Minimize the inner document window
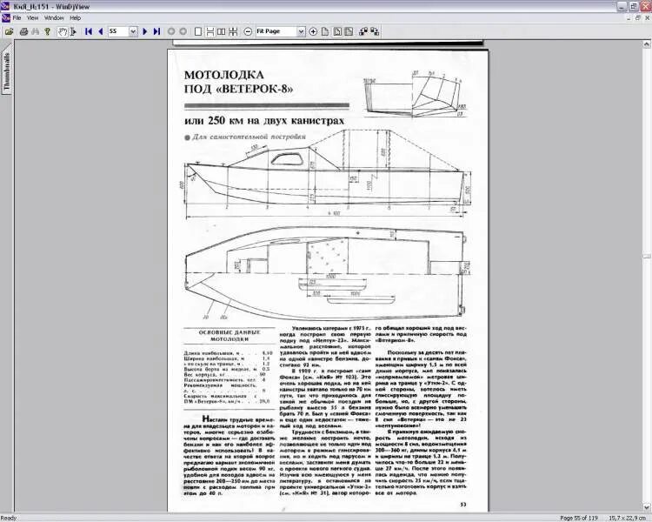The width and height of the screenshot is (652, 522). [629, 18]
